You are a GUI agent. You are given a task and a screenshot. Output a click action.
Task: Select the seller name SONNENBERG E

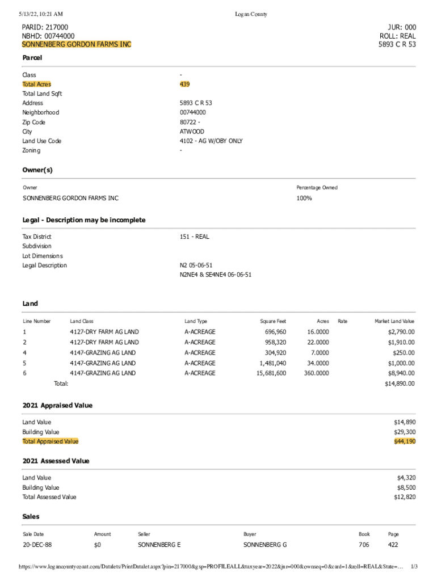pos(159,545)
